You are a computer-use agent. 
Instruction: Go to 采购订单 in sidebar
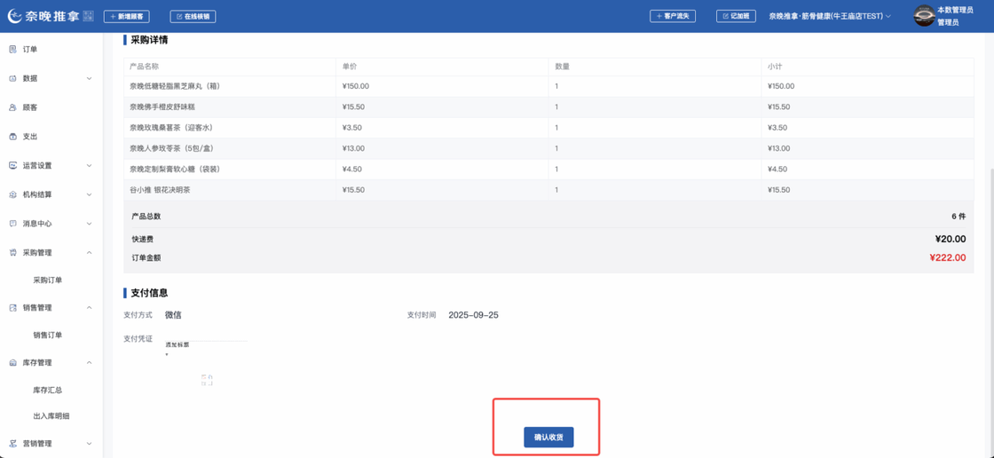click(48, 280)
